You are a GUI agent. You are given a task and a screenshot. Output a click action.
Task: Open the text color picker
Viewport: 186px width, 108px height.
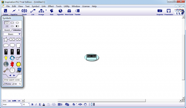tap(44, 105)
